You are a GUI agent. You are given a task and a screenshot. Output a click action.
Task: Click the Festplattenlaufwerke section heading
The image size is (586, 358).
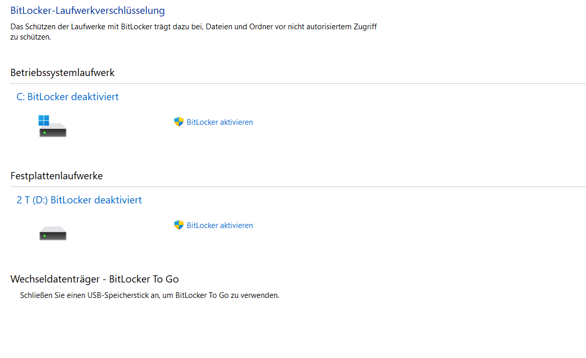coord(57,176)
